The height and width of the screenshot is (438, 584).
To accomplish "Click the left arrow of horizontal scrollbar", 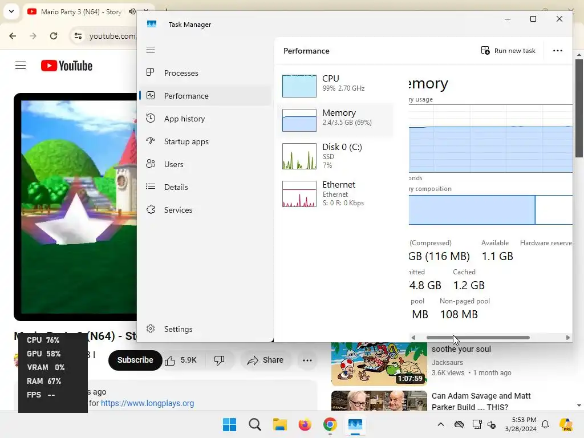I will 413,338.
